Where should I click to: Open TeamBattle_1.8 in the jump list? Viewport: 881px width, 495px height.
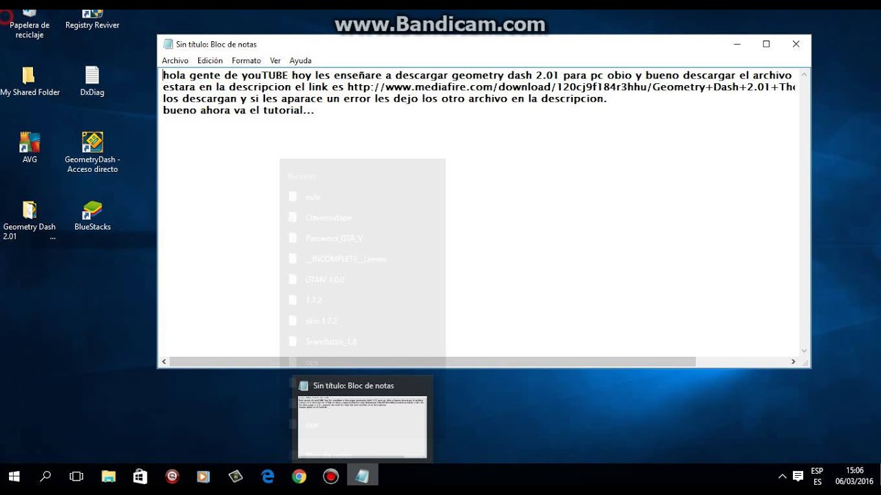pyautogui.click(x=362, y=341)
